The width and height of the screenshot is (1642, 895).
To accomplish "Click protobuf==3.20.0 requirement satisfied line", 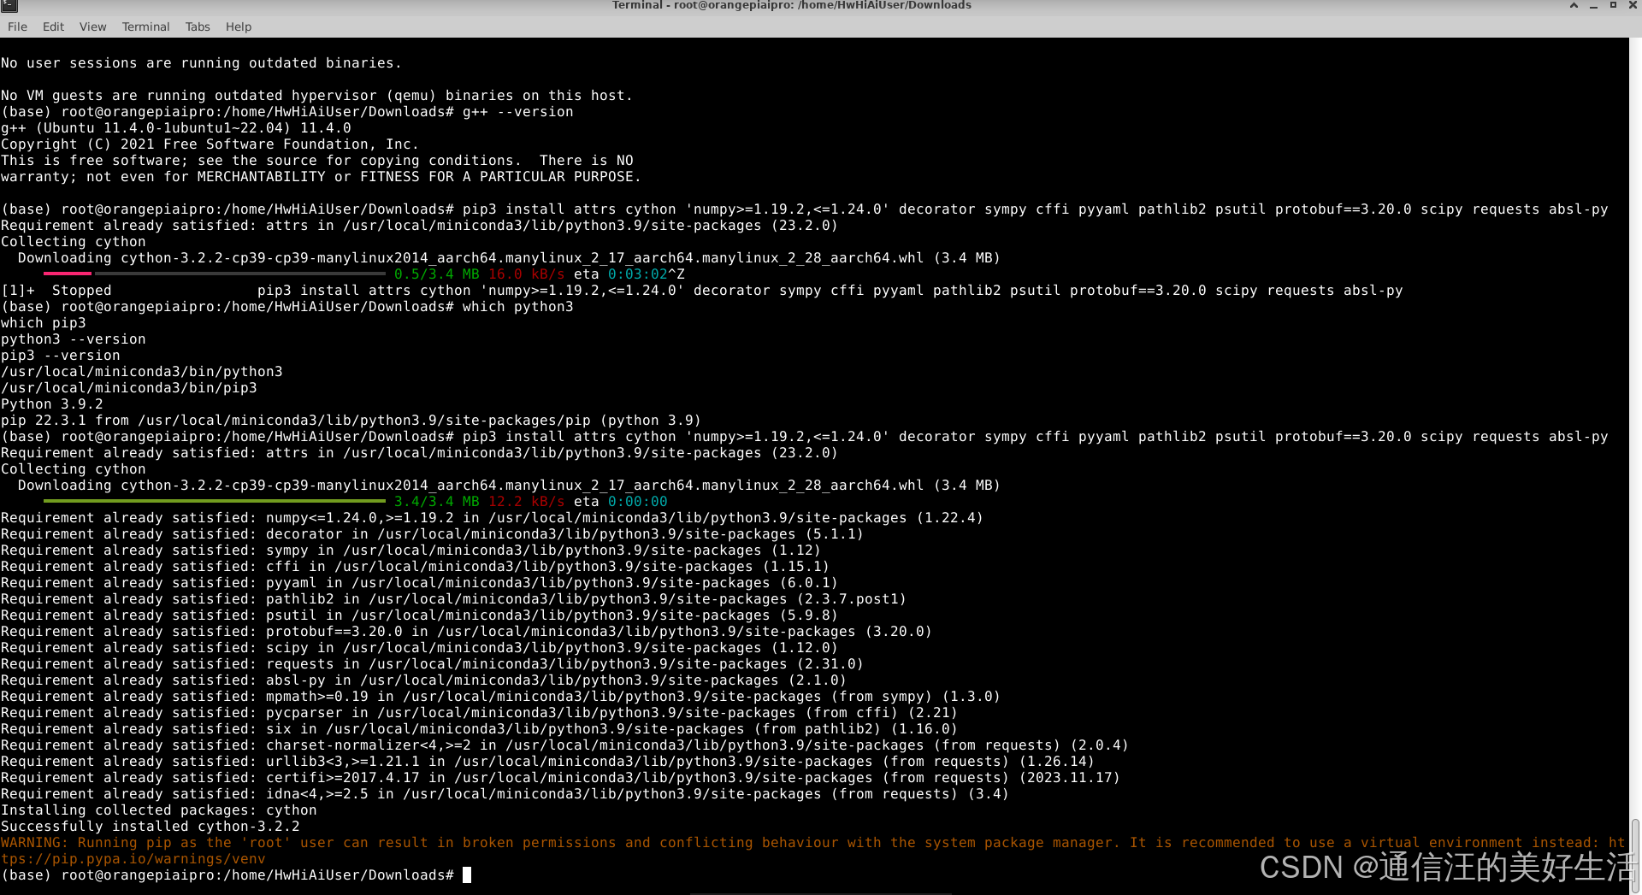I will point(466,632).
